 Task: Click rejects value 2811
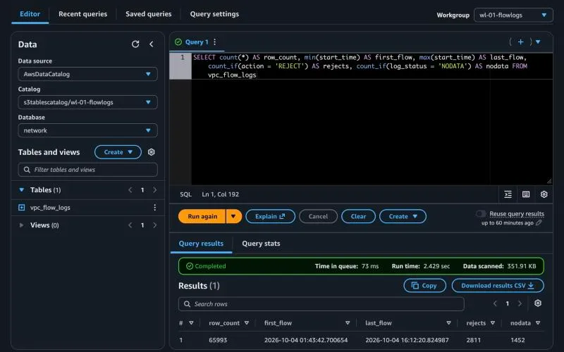tap(473, 340)
